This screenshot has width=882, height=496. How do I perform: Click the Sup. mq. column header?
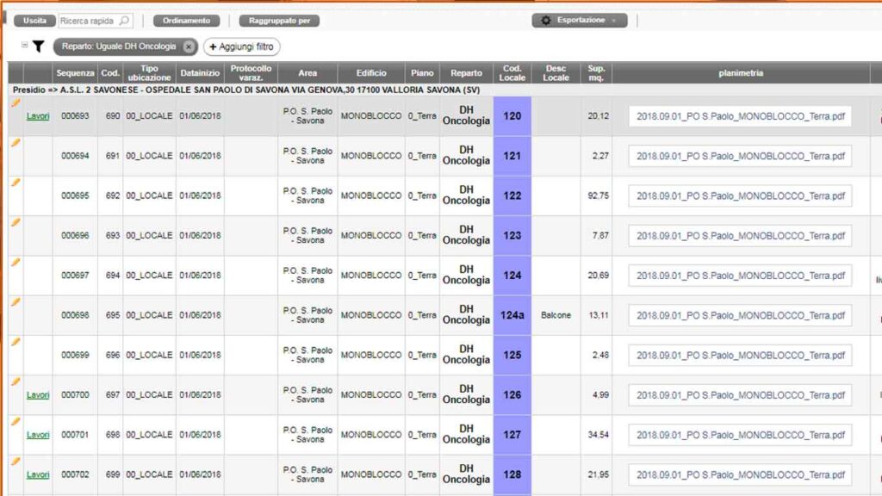click(596, 73)
